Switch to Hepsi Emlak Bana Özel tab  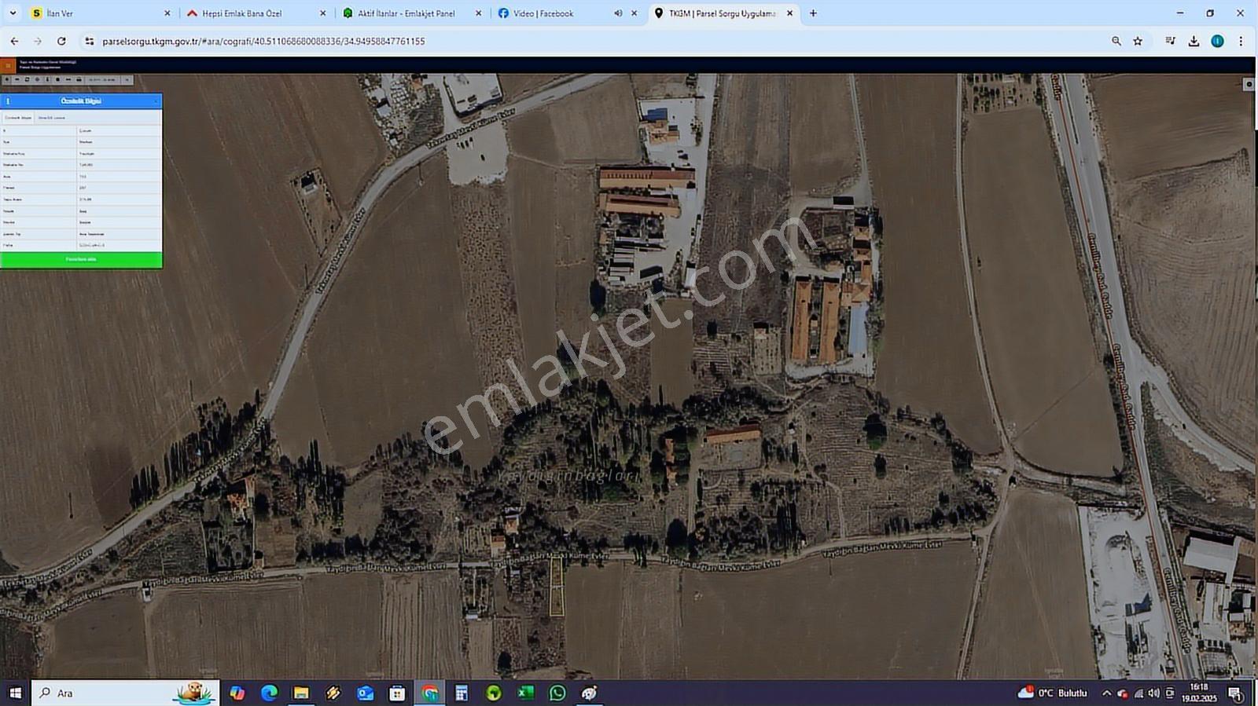[x=256, y=13]
